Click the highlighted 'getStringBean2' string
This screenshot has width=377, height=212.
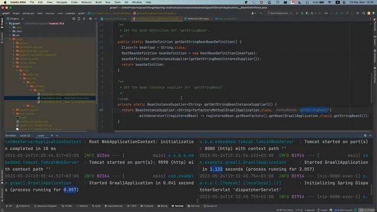(314, 110)
